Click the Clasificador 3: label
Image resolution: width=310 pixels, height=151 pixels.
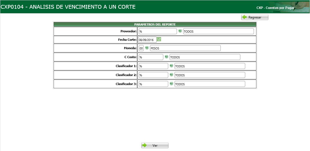click(126, 84)
